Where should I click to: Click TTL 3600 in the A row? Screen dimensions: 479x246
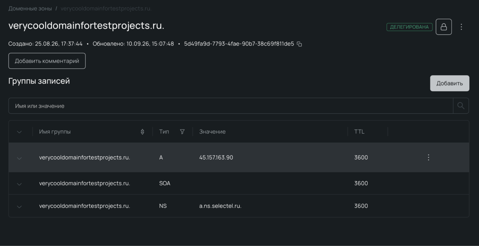pos(361,157)
